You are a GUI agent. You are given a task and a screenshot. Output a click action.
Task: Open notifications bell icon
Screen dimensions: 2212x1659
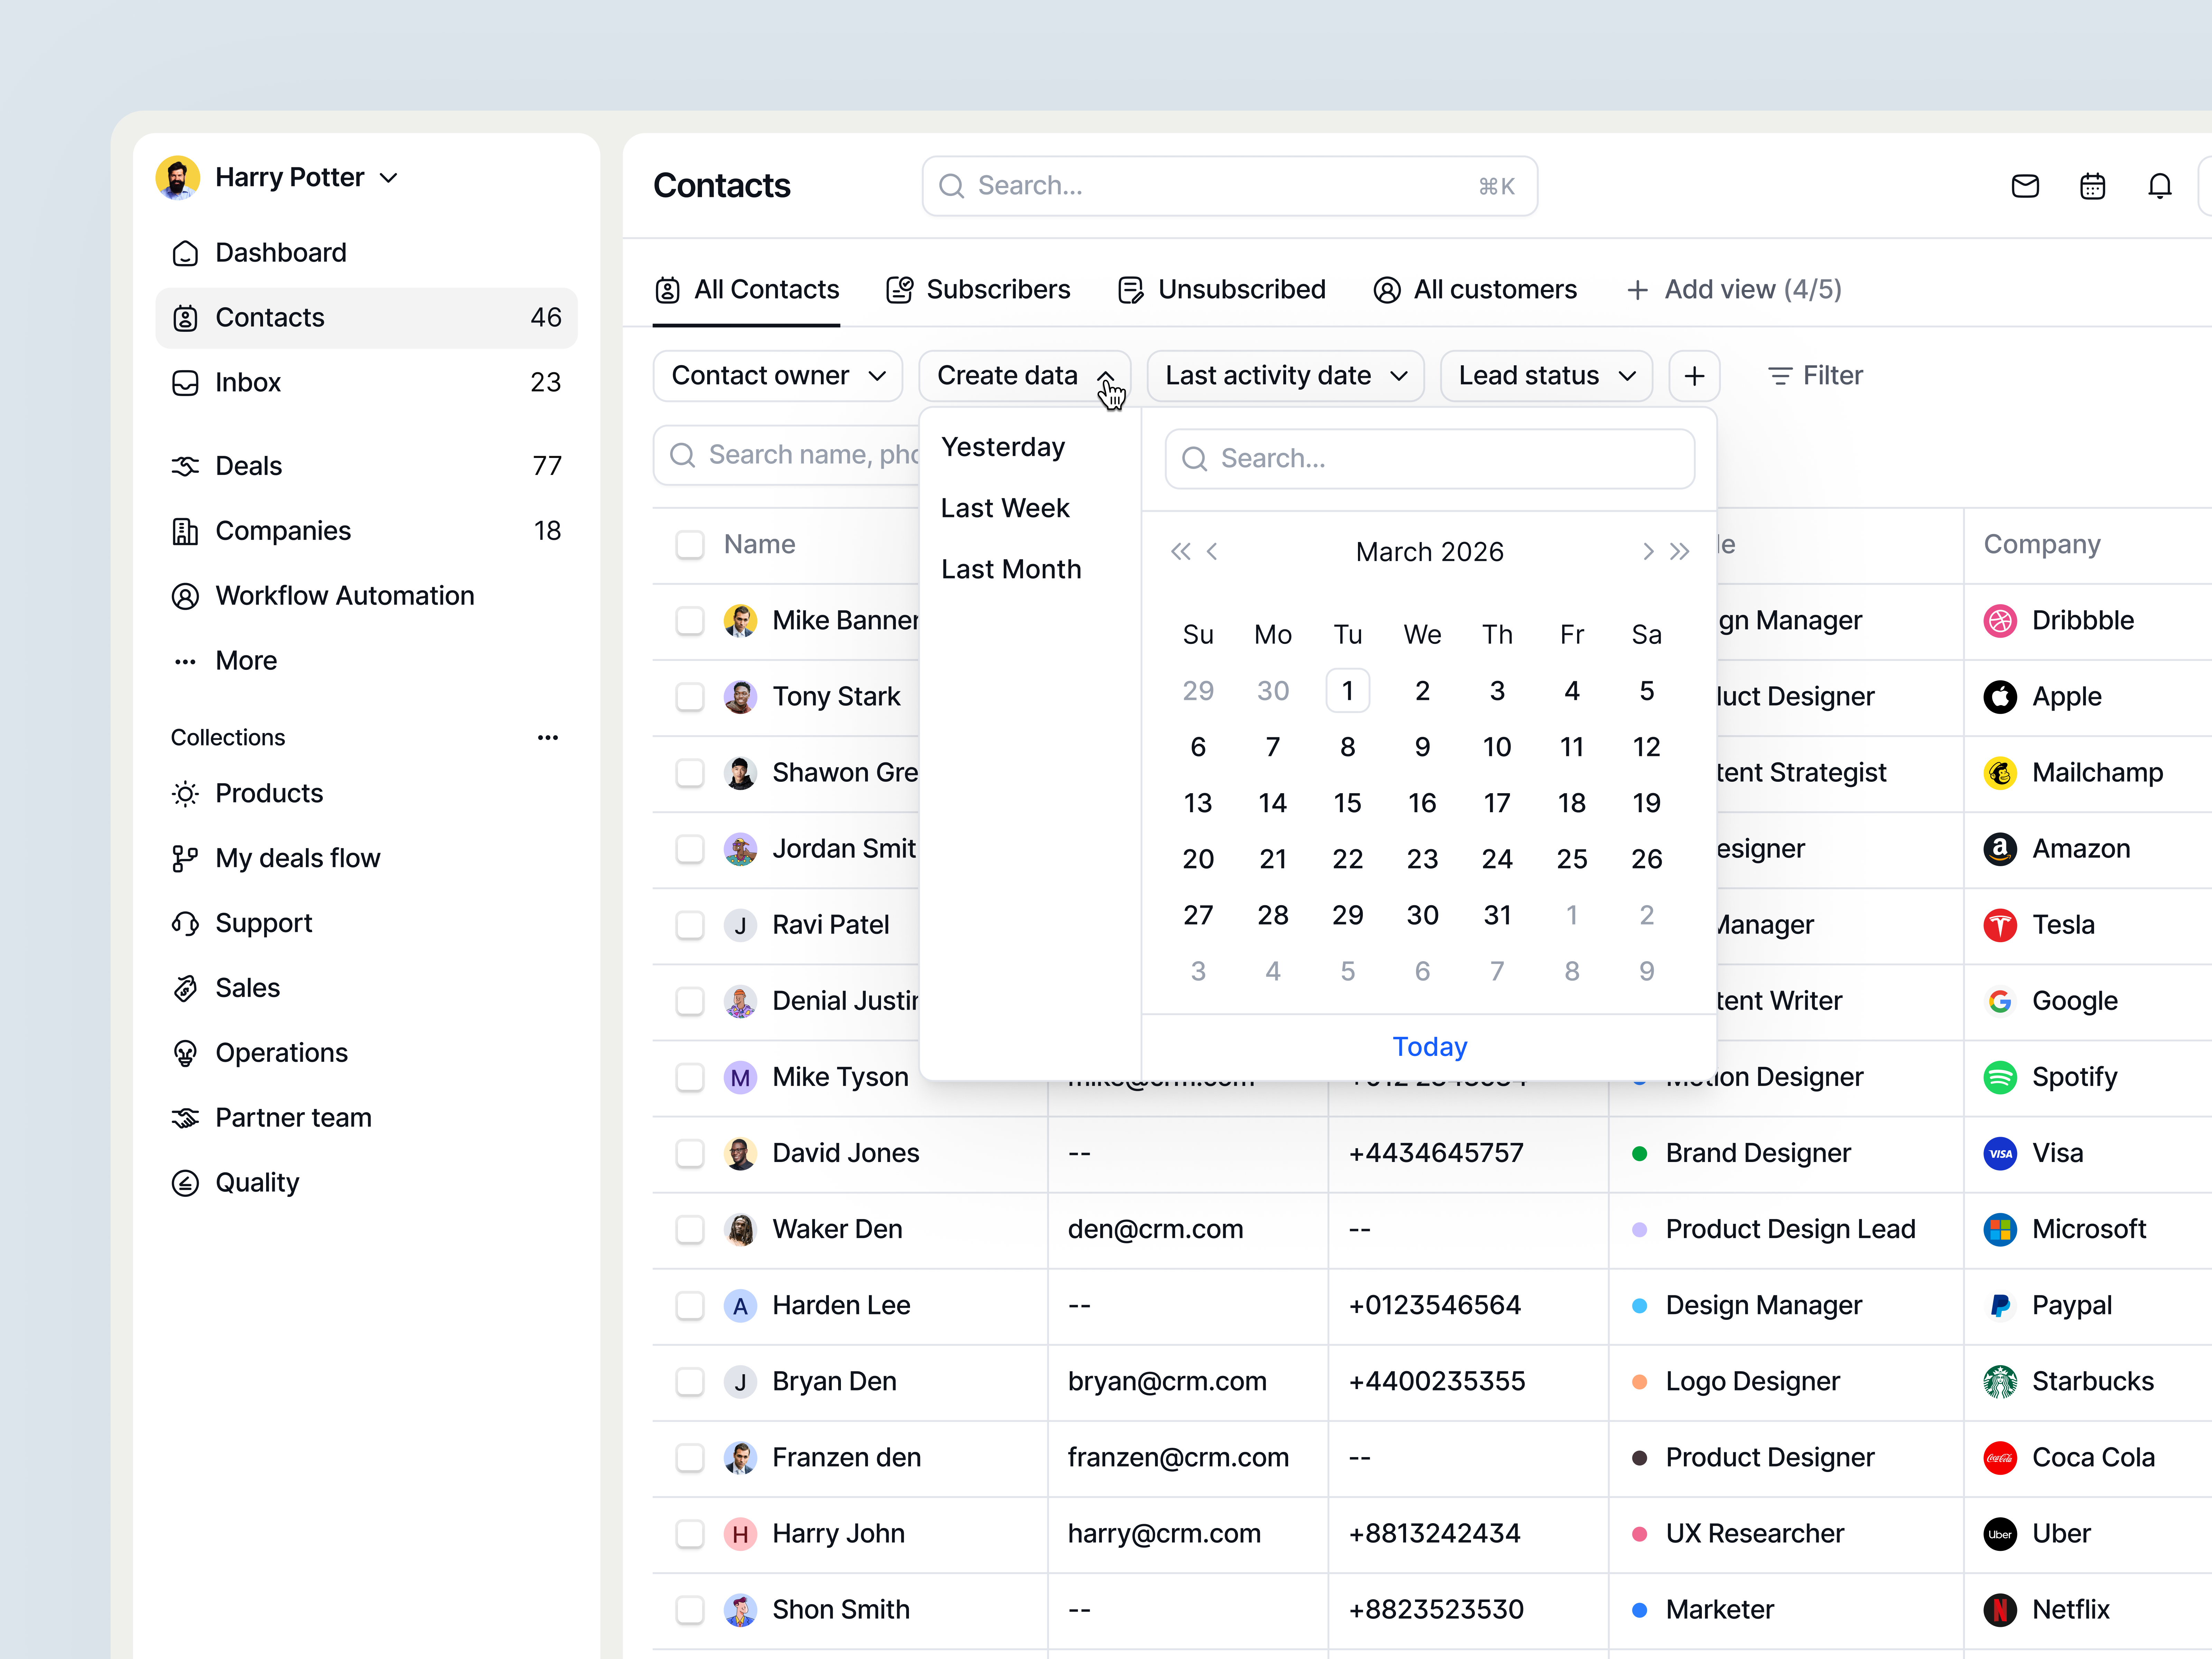[2160, 186]
